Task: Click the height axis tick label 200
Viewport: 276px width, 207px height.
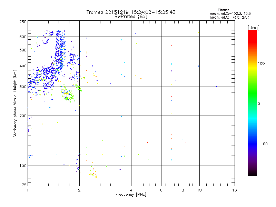Action: tap(23, 116)
